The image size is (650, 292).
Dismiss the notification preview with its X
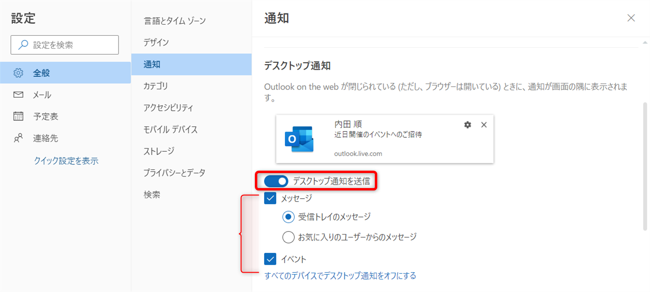(x=484, y=125)
